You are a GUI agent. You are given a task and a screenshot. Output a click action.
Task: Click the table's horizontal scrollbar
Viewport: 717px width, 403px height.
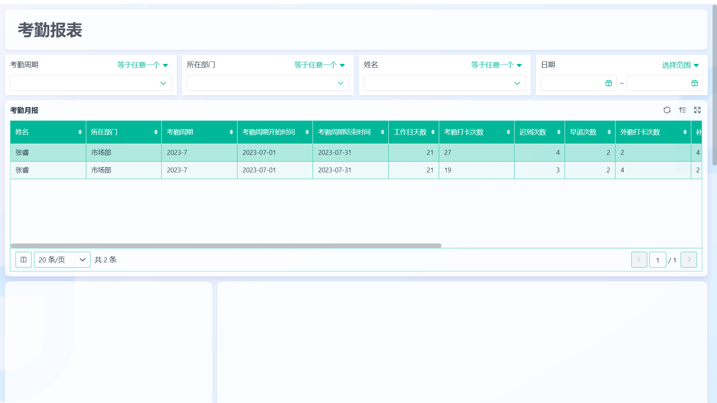[226, 246]
